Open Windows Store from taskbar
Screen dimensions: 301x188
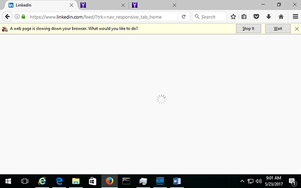93,181
